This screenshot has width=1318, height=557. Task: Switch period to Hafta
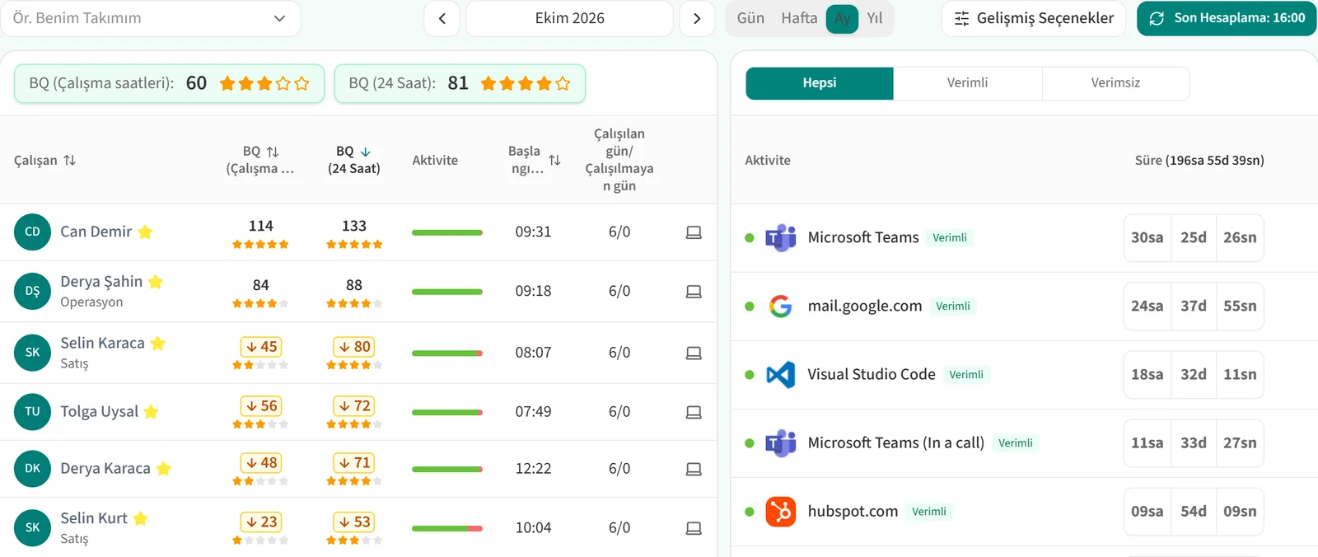coord(799,18)
